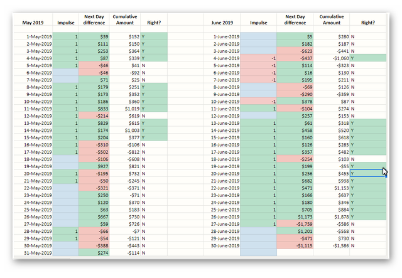Select the $927 cell for 19-May-2019

coord(94,166)
